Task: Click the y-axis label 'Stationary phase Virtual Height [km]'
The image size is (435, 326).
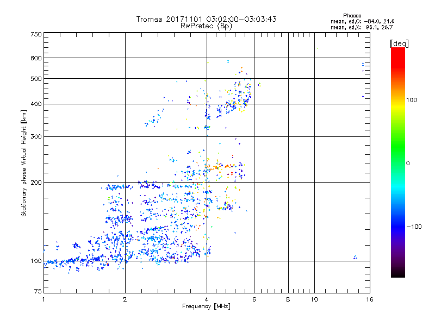Action: (23, 163)
